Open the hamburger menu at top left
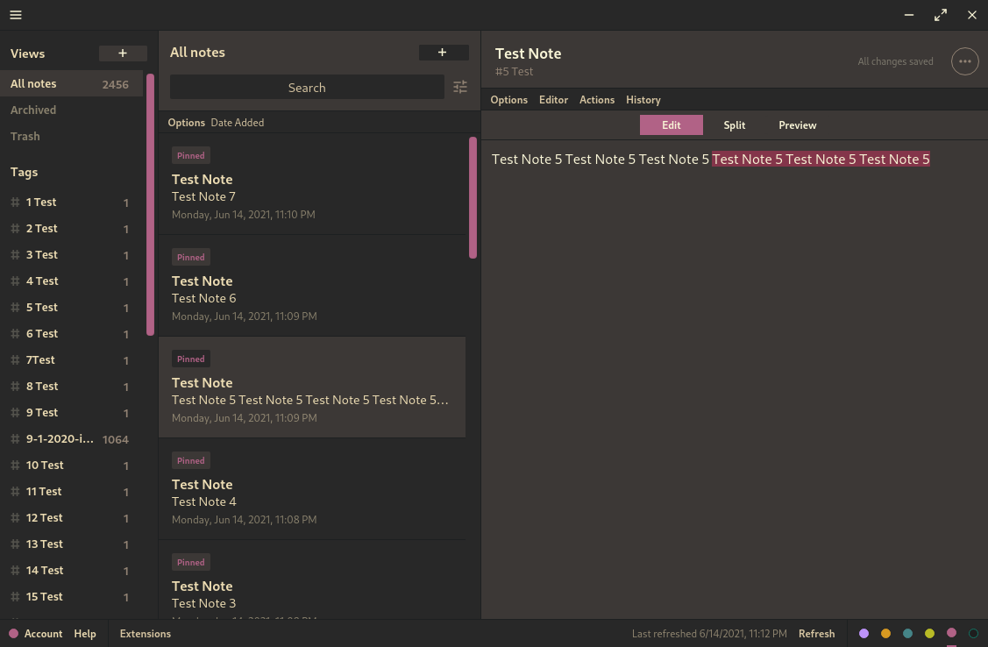Viewport: 988px width, 647px height. click(16, 15)
